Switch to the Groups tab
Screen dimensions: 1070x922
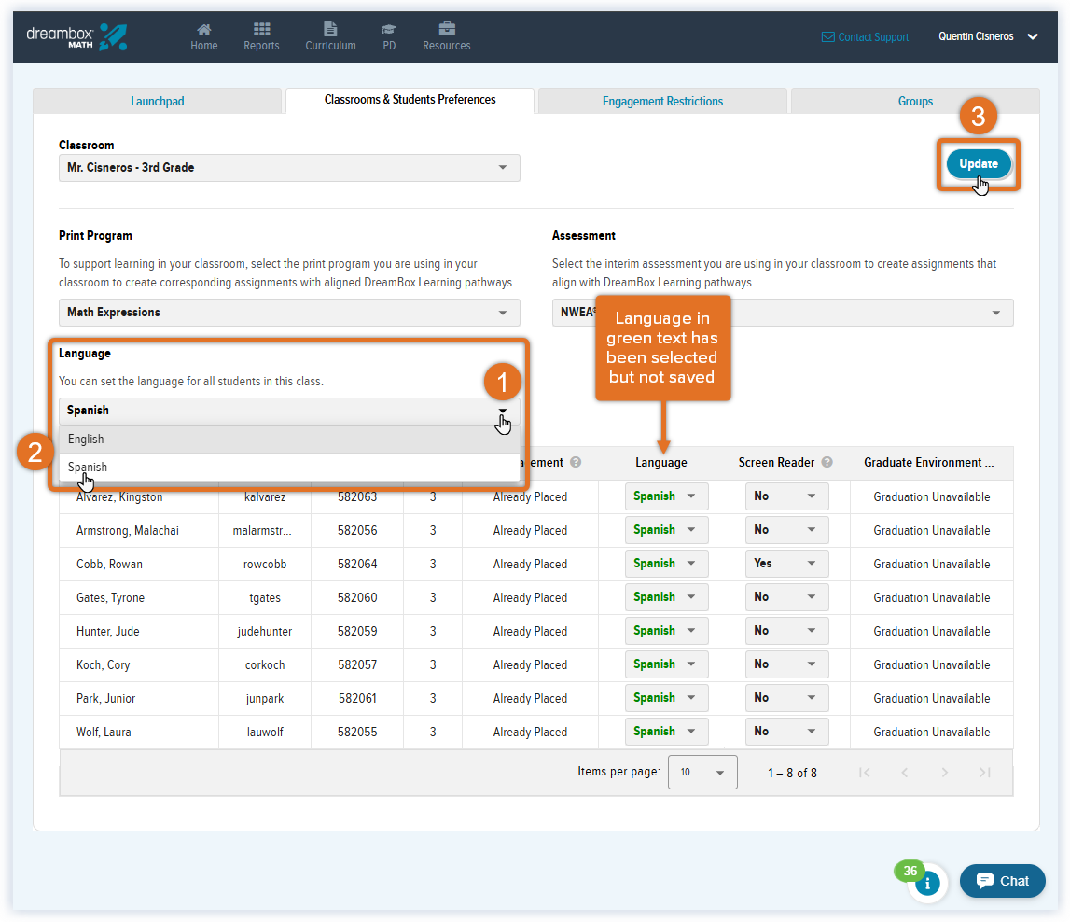point(915,101)
